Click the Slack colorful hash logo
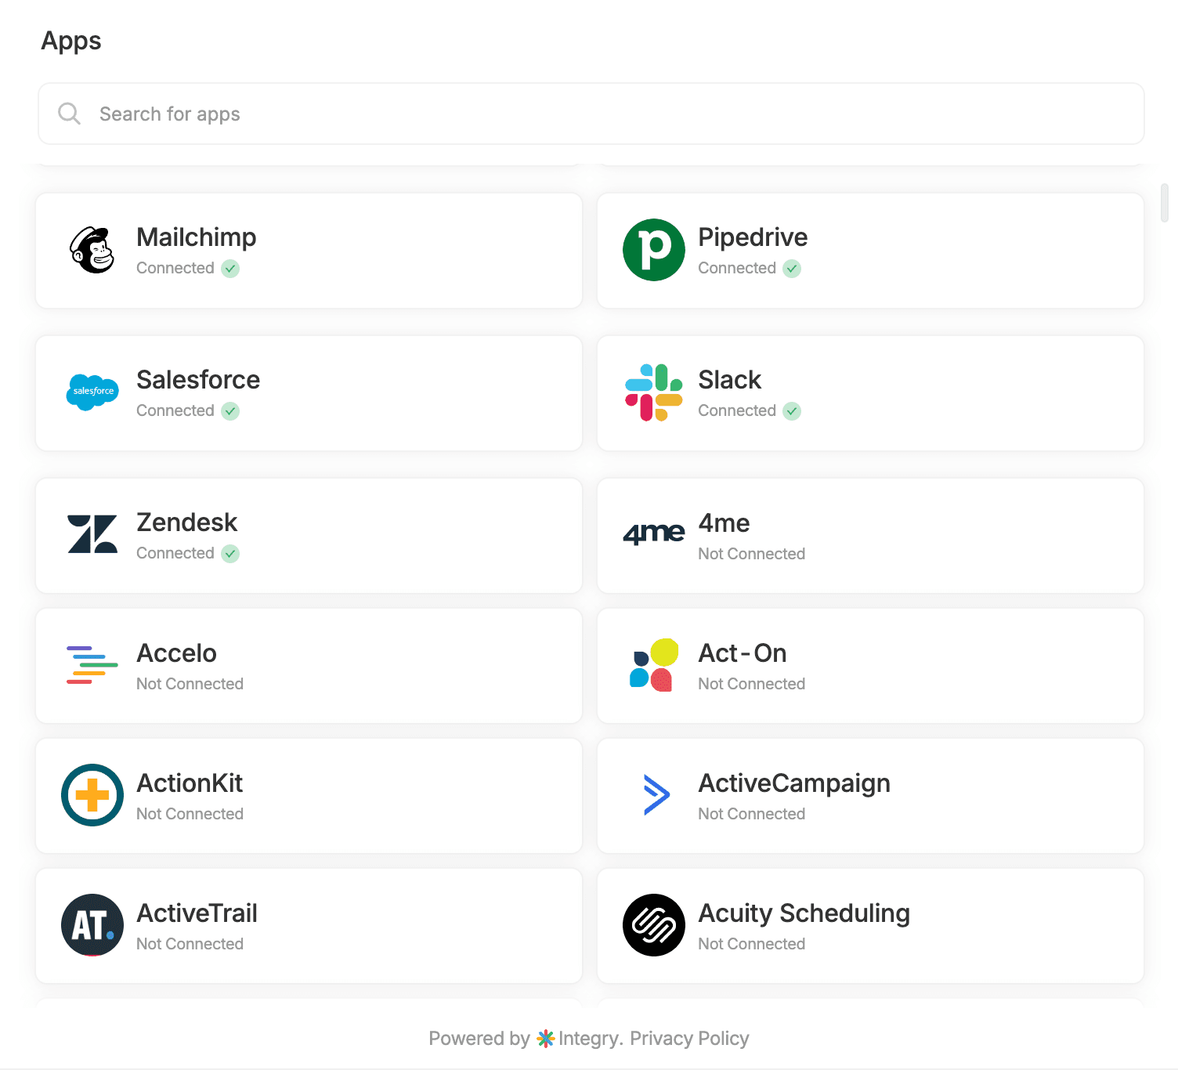This screenshot has height=1070, width=1178. pyautogui.click(x=654, y=392)
